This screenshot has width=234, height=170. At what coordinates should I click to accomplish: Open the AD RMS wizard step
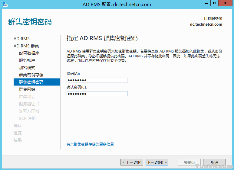[21, 39]
